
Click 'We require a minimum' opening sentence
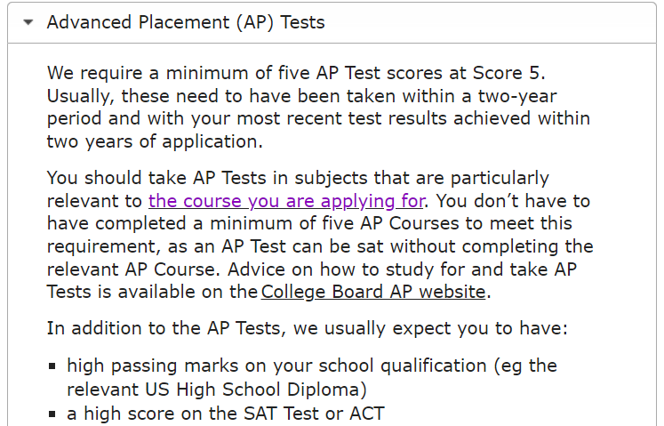click(x=296, y=73)
